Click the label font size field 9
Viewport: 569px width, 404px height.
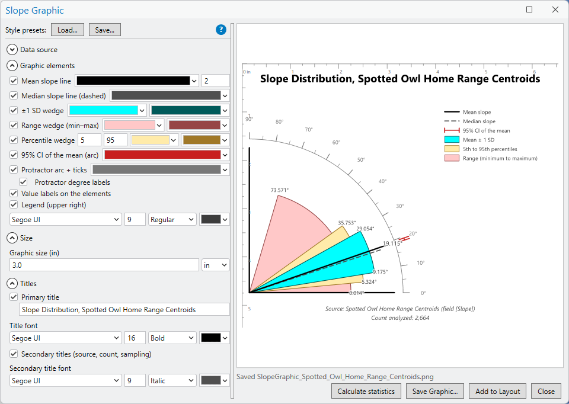pos(135,219)
